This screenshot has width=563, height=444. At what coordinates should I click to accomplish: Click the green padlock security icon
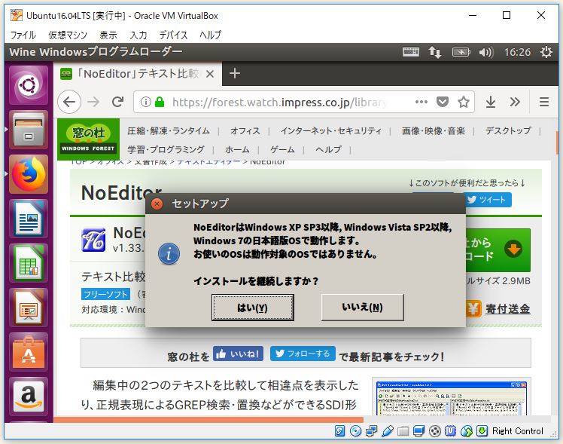coord(160,102)
